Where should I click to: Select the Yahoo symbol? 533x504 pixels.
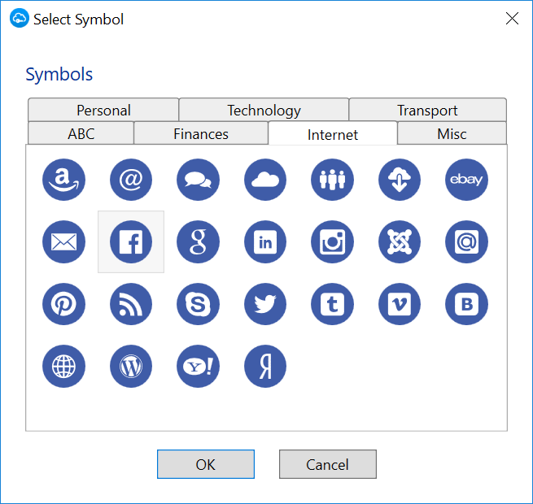click(198, 366)
